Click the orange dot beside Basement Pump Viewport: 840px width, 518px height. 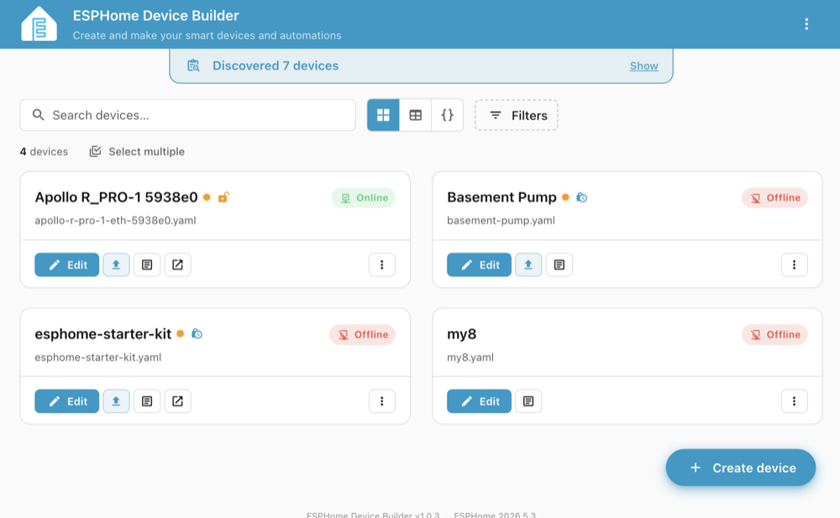pos(565,197)
